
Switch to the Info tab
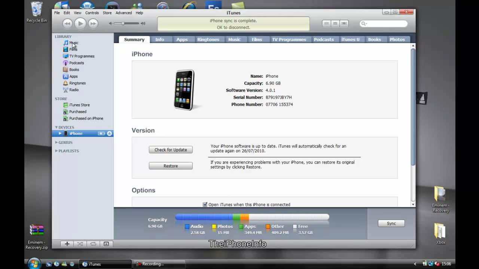pyautogui.click(x=160, y=39)
